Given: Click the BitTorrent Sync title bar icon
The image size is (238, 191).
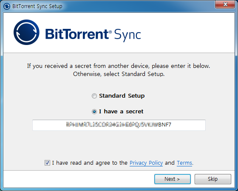Looking at the screenshot, I should click(7, 6).
